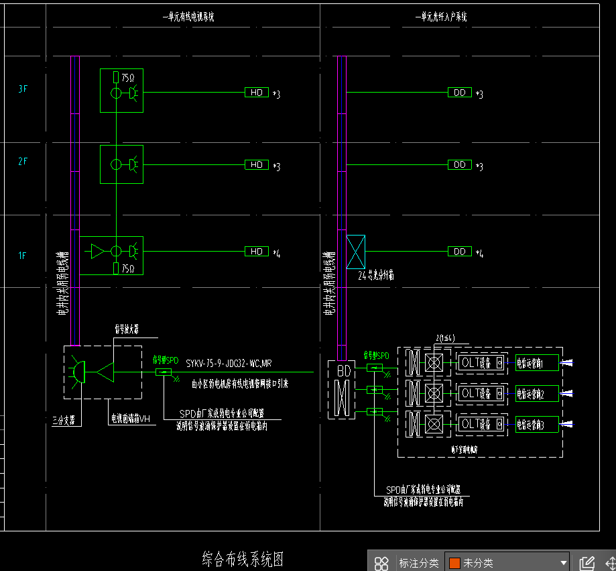Select OLT设备 box beside 电信运营商3
Image resolution: width=616 pixels, height=571 pixels.
coord(482,424)
